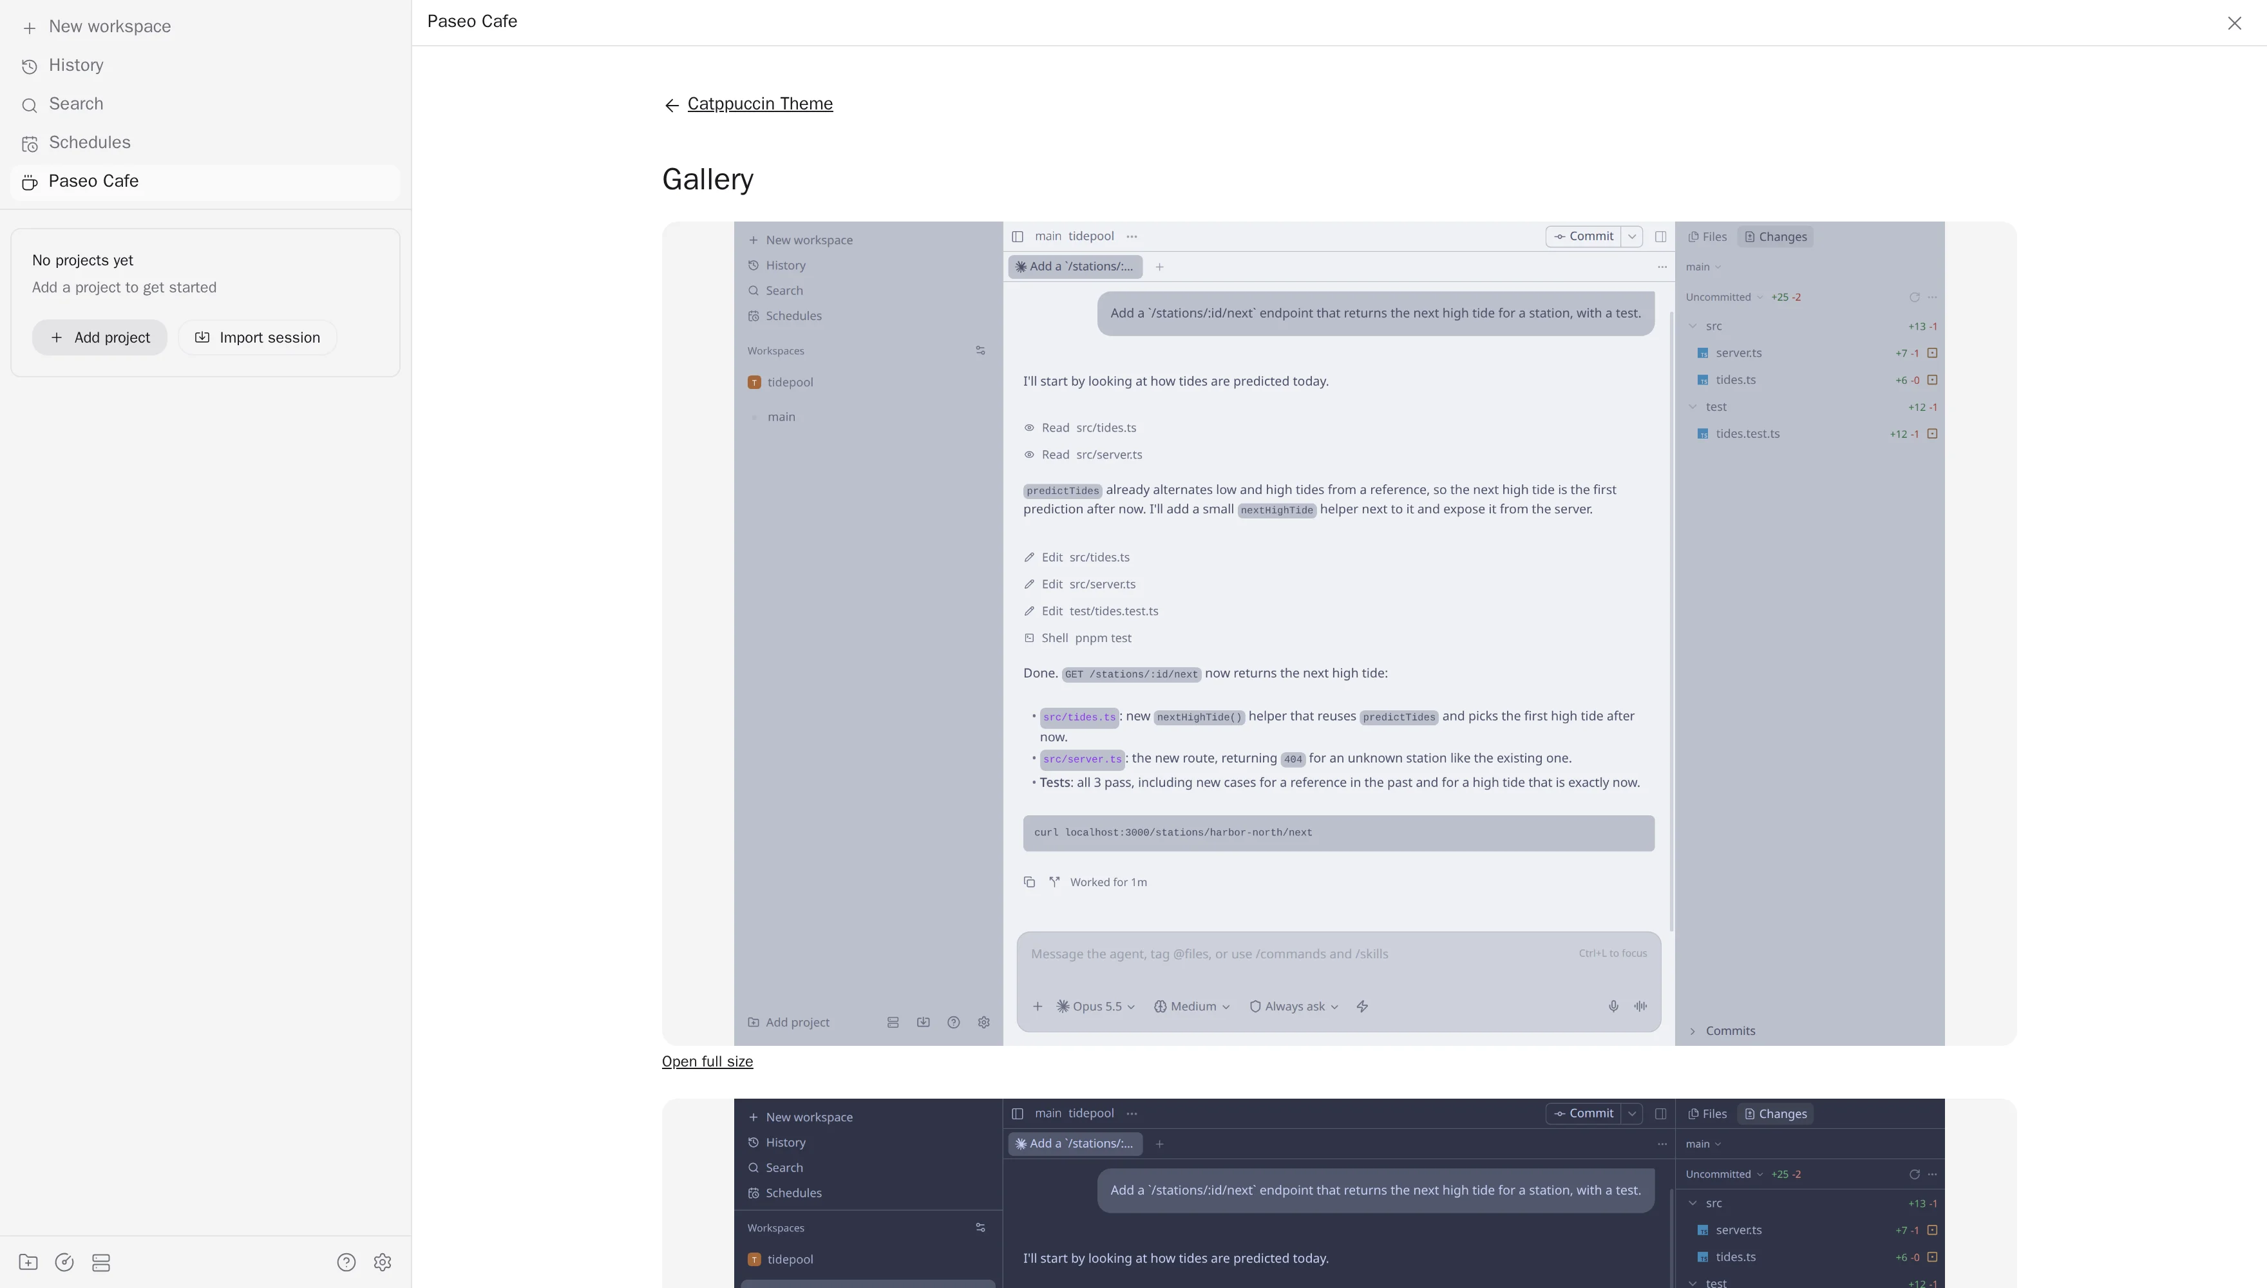
Task: Switch to Files tab in dark preview
Action: pyautogui.click(x=1707, y=1115)
